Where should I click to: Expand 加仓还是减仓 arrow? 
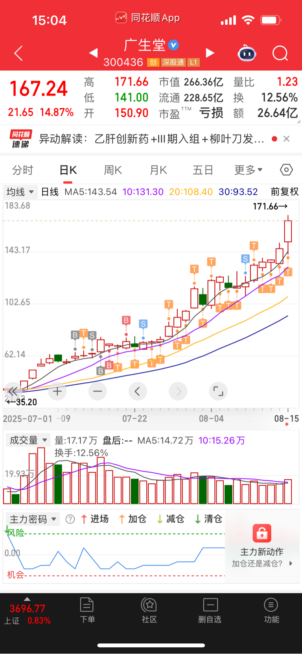[291, 563]
